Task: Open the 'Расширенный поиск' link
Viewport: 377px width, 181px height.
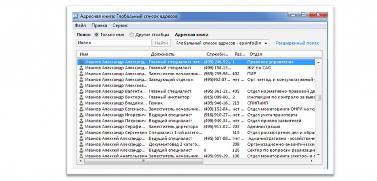Action: click(x=297, y=43)
